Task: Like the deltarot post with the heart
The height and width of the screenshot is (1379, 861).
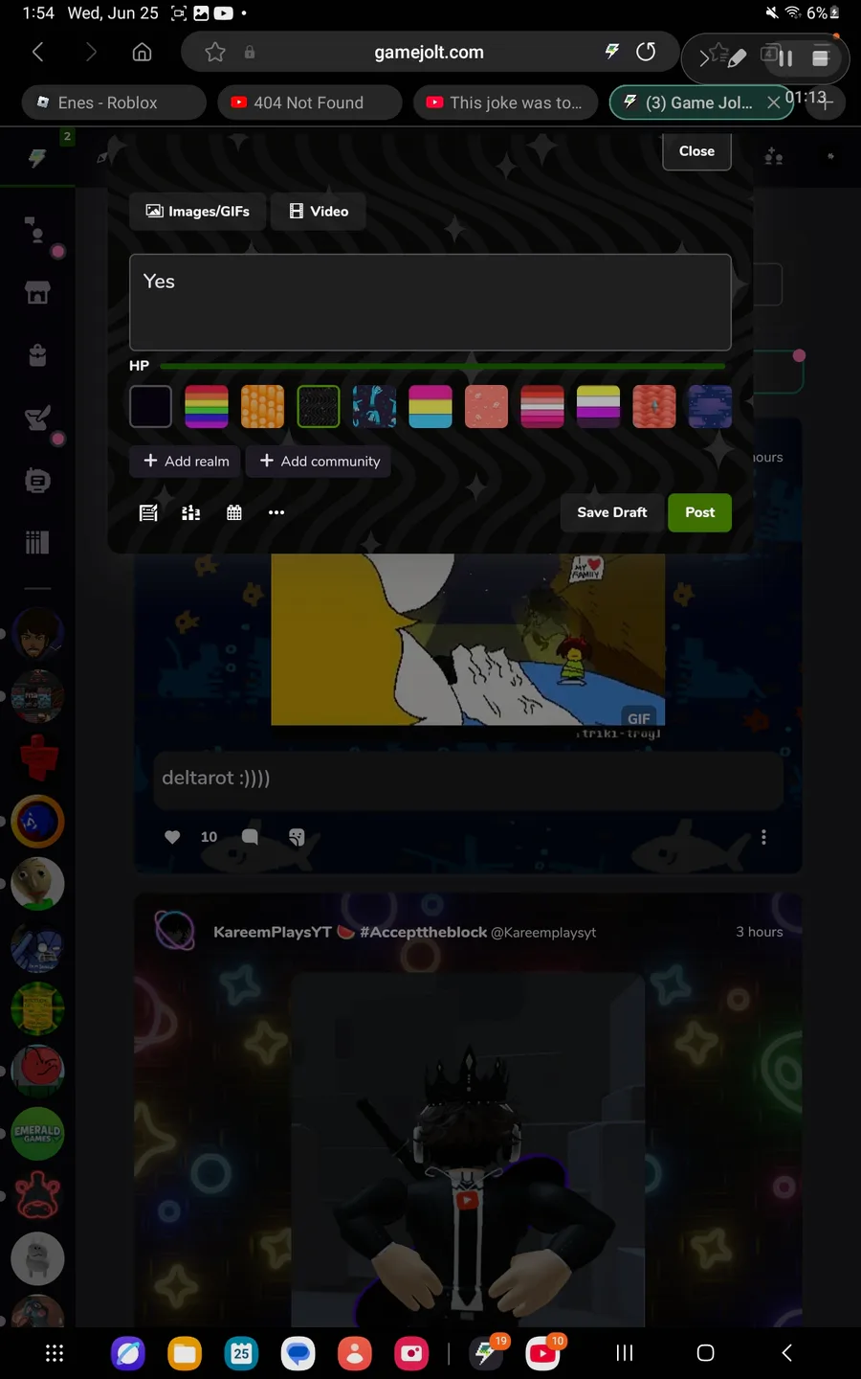Action: click(172, 837)
